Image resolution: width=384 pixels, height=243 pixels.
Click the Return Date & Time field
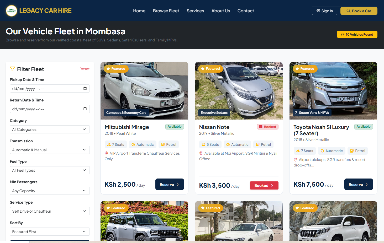tap(50, 109)
